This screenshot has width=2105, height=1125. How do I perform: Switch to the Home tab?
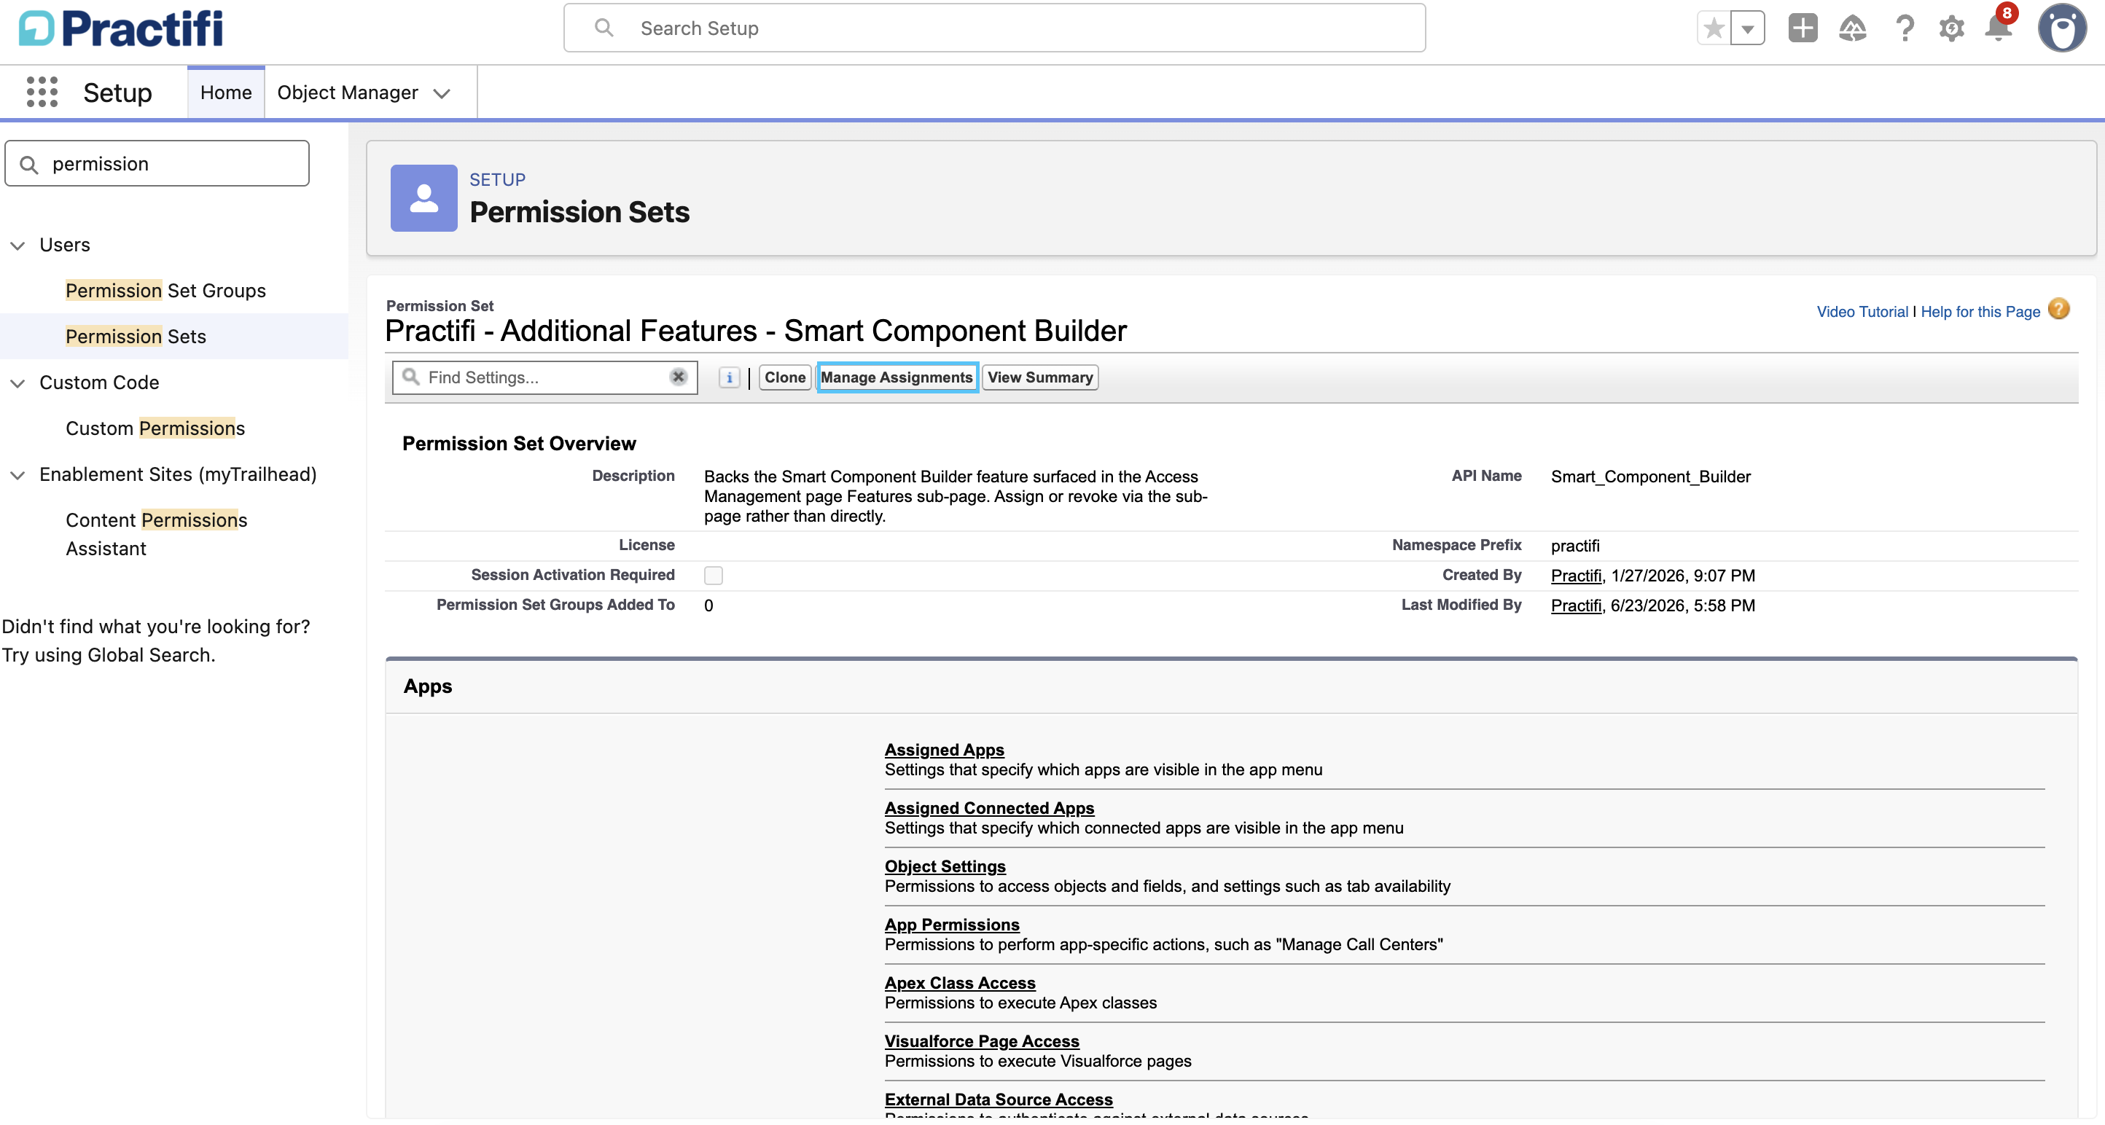click(x=227, y=93)
